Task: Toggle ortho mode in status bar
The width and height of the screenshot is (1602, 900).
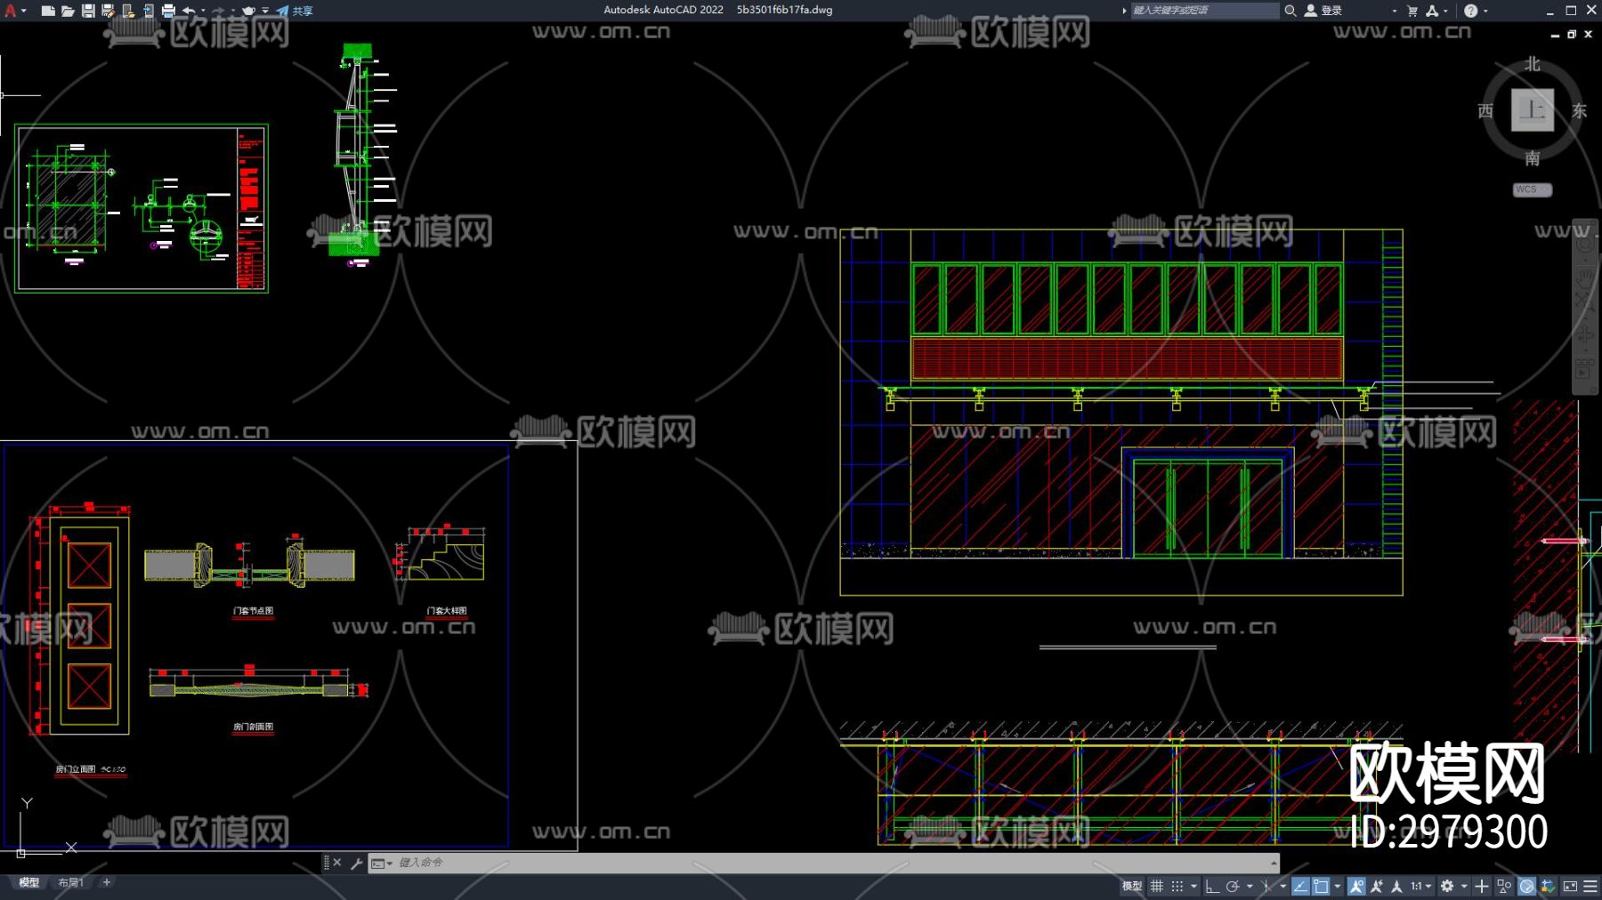Action: (x=1212, y=886)
